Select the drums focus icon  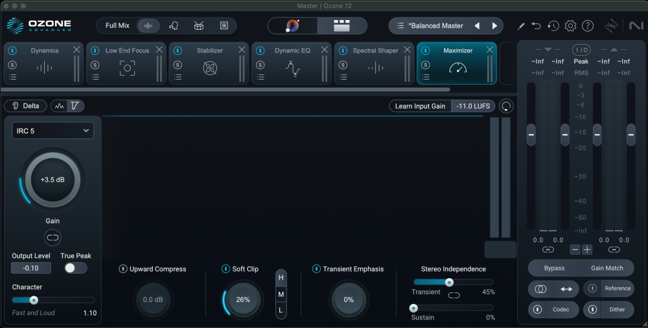point(199,26)
